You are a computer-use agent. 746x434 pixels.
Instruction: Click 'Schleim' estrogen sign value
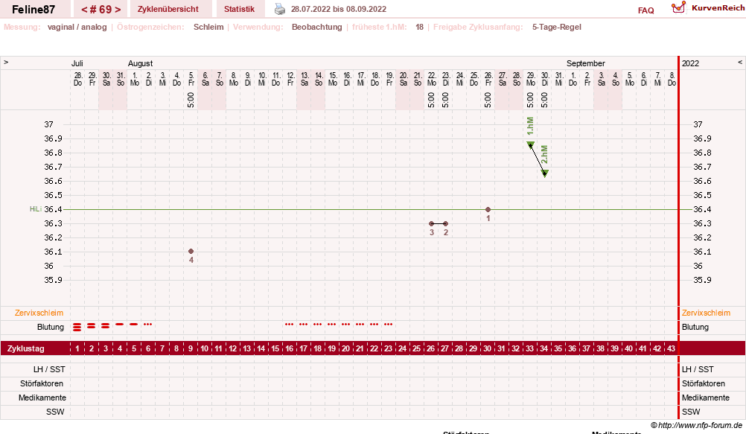(x=208, y=27)
